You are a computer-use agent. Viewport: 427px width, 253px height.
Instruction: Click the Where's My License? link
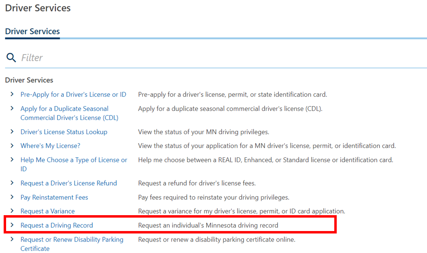(x=50, y=146)
